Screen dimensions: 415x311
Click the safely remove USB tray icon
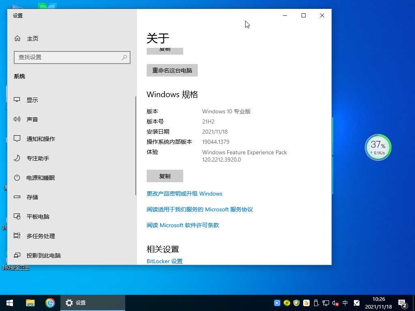click(x=316, y=303)
